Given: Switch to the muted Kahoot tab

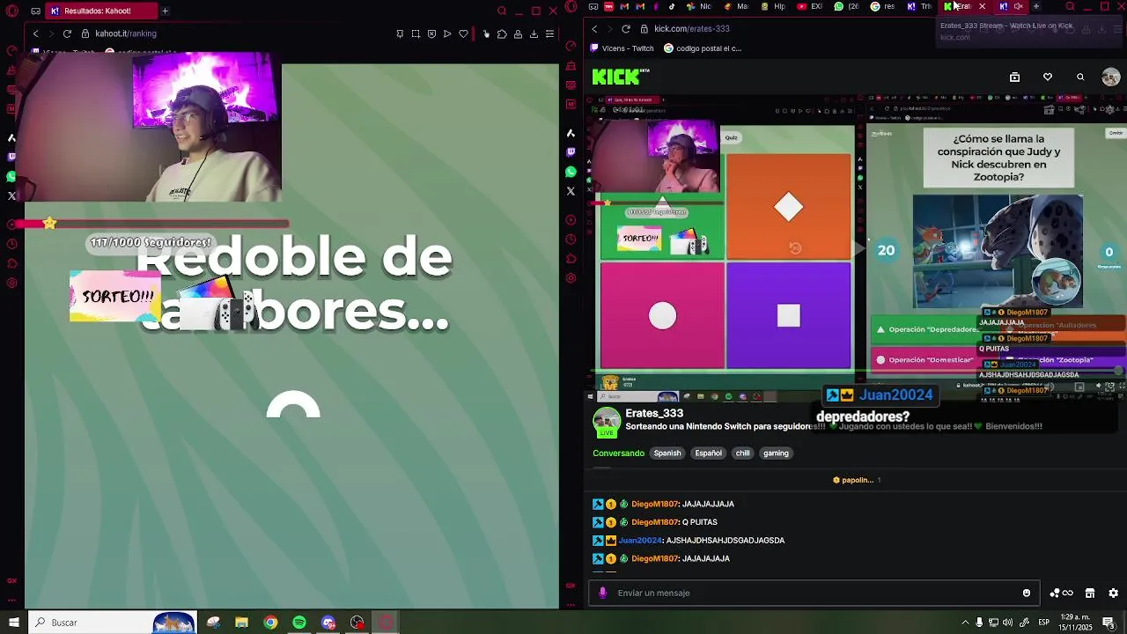Looking at the screenshot, I should click(1010, 6).
